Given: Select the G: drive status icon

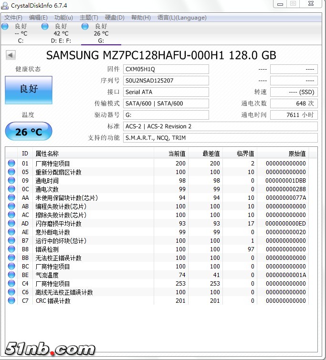Looking at the screenshot, I should pos(85,26).
